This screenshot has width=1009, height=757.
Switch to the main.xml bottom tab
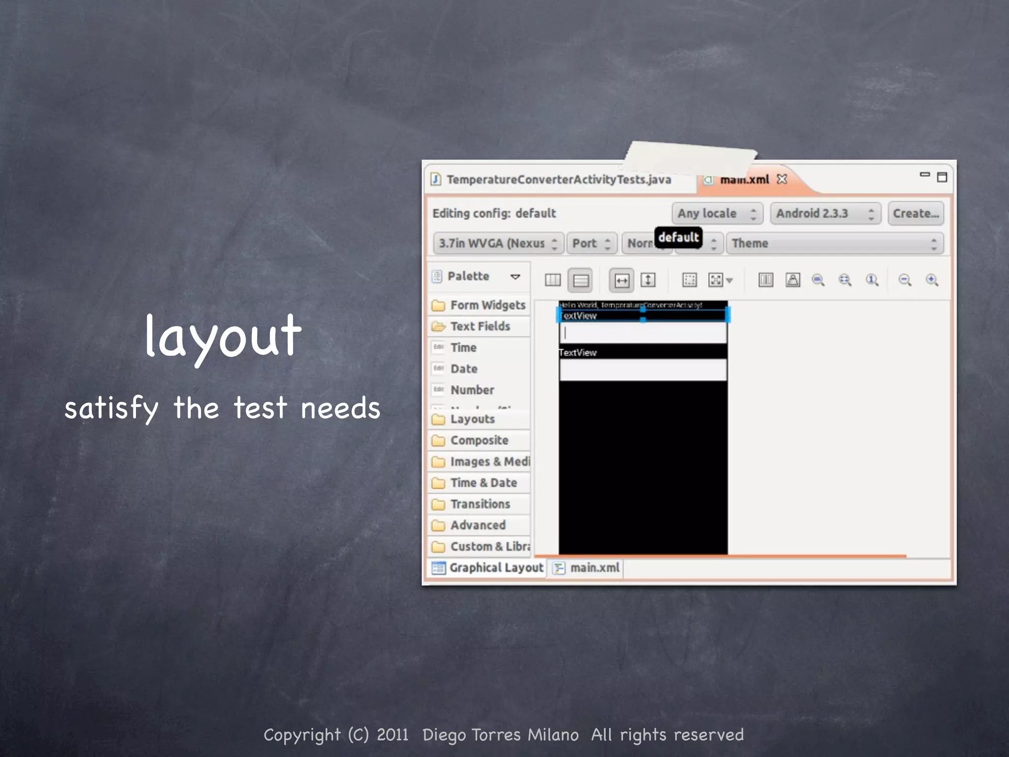(587, 568)
